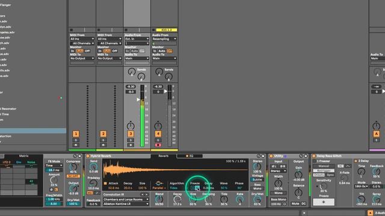
Task: Arm track 1 with its record button
Action: click(76, 145)
